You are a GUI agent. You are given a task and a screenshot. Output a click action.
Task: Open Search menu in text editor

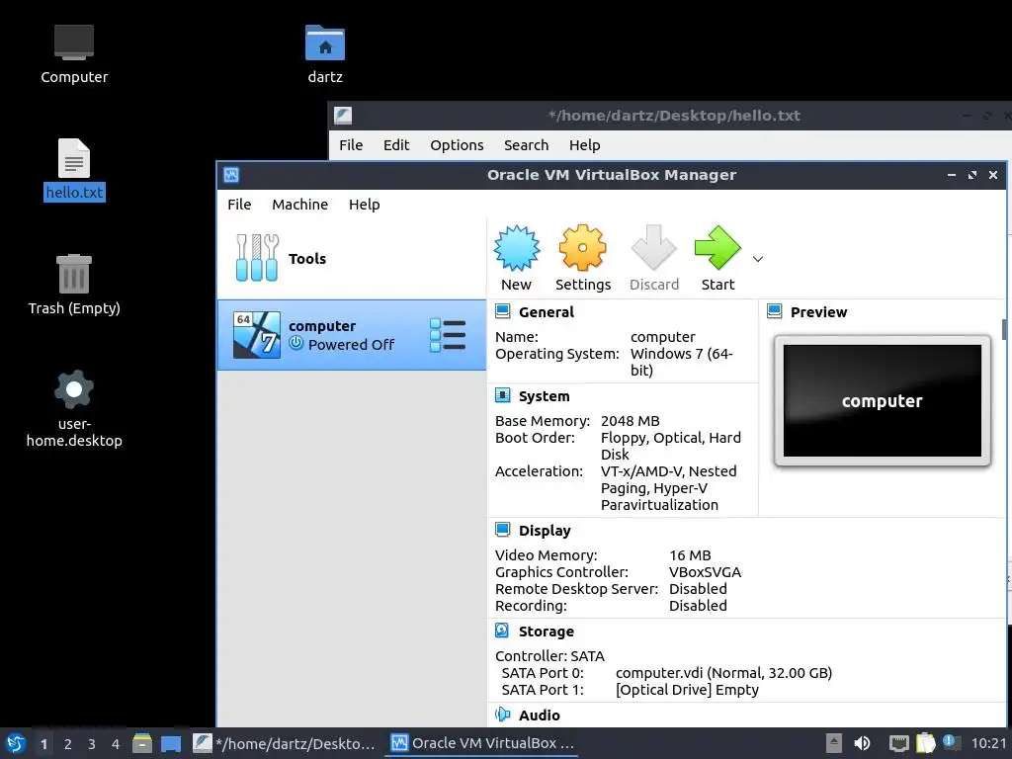point(526,145)
